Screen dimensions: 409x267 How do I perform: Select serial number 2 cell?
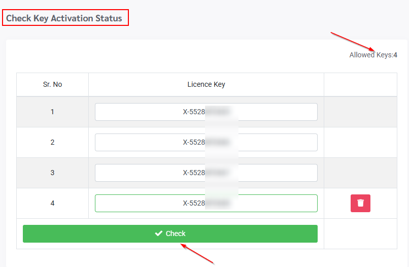pos(53,143)
